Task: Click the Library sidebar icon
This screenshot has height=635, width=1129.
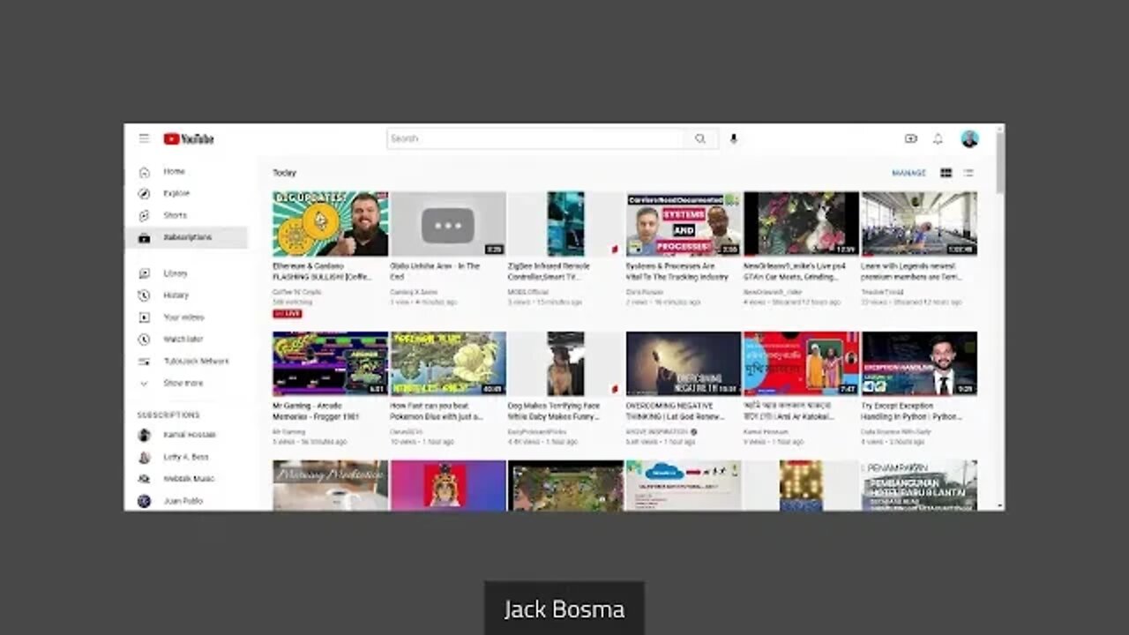Action: coord(145,274)
